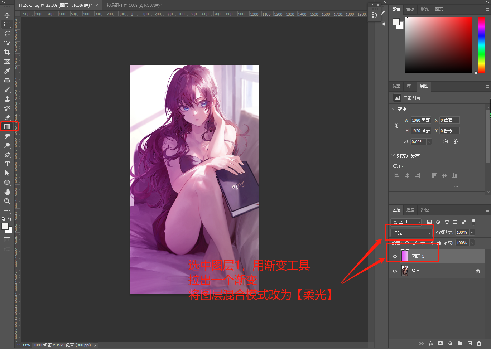Toggle type layer filter in Layers panel
Viewport: 491px width, 349px height.
pyautogui.click(x=447, y=222)
